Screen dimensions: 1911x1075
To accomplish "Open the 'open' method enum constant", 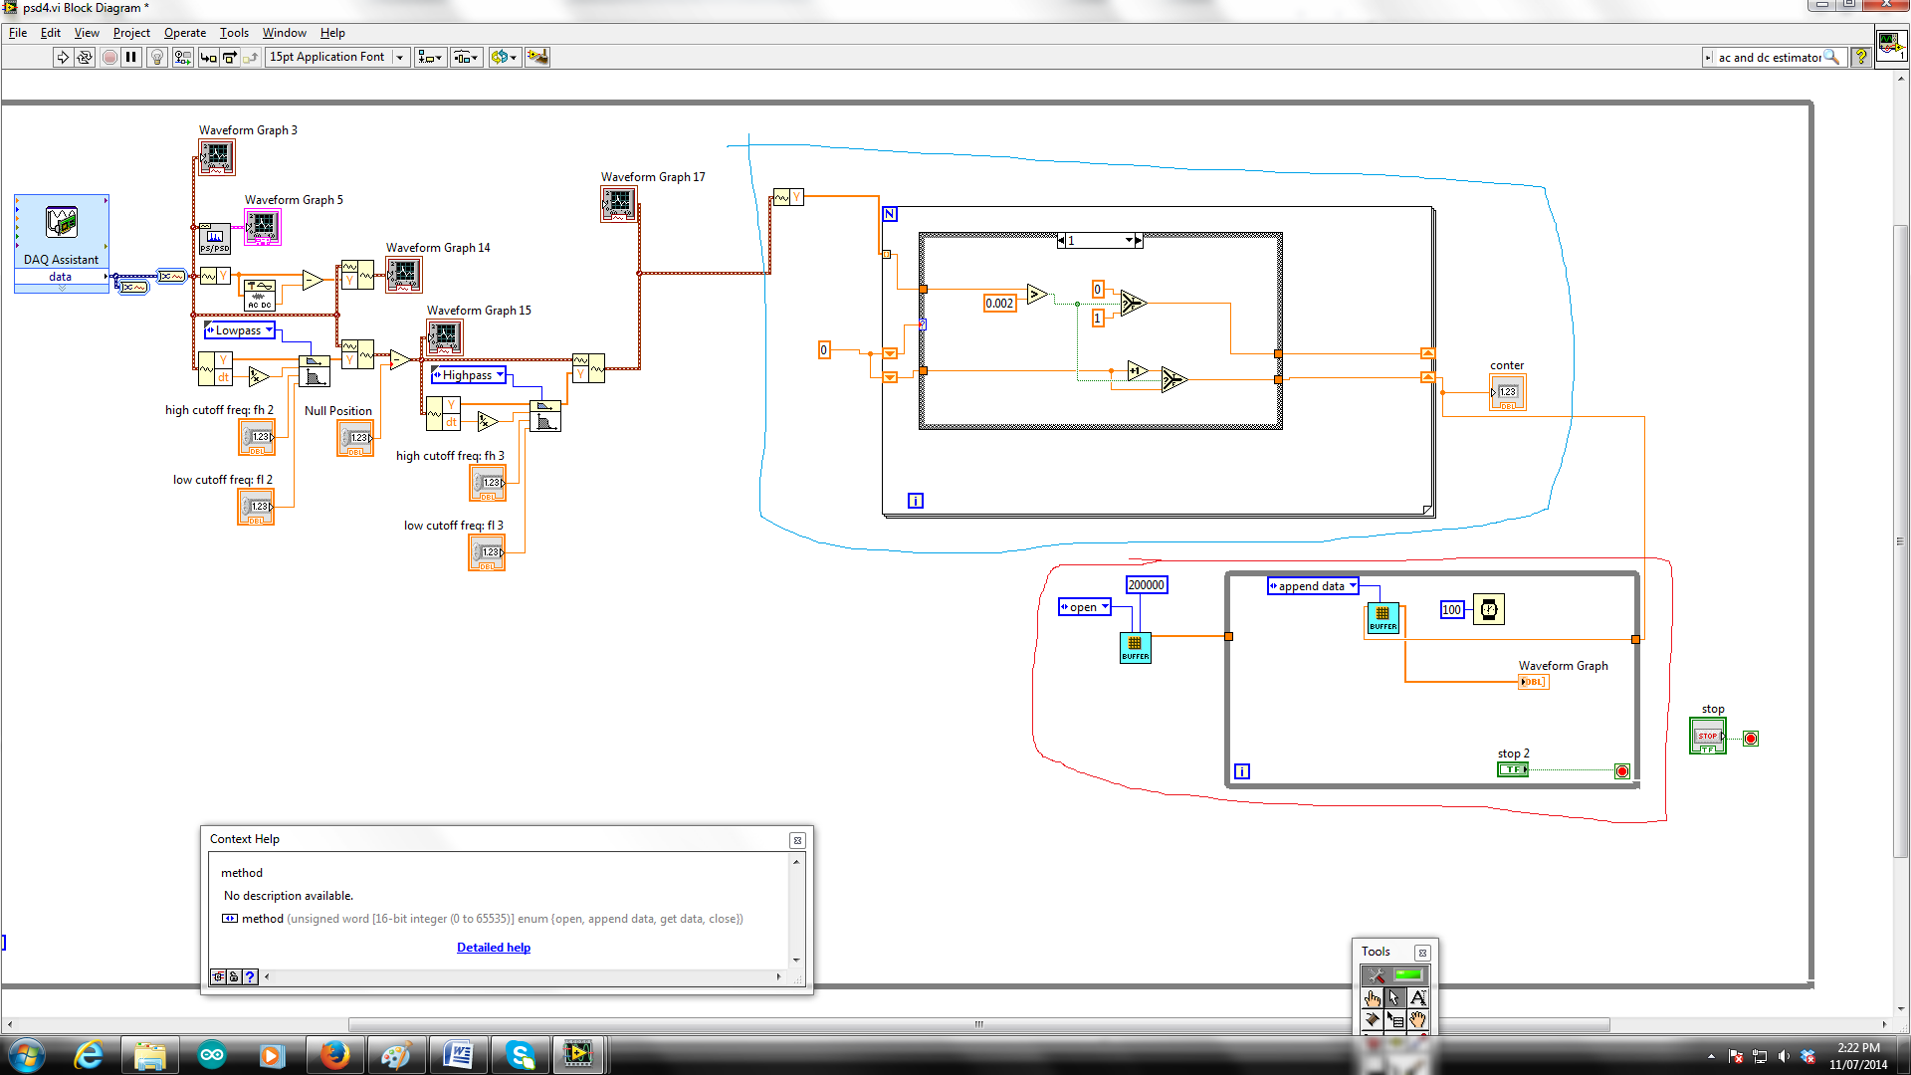I will click(1084, 607).
